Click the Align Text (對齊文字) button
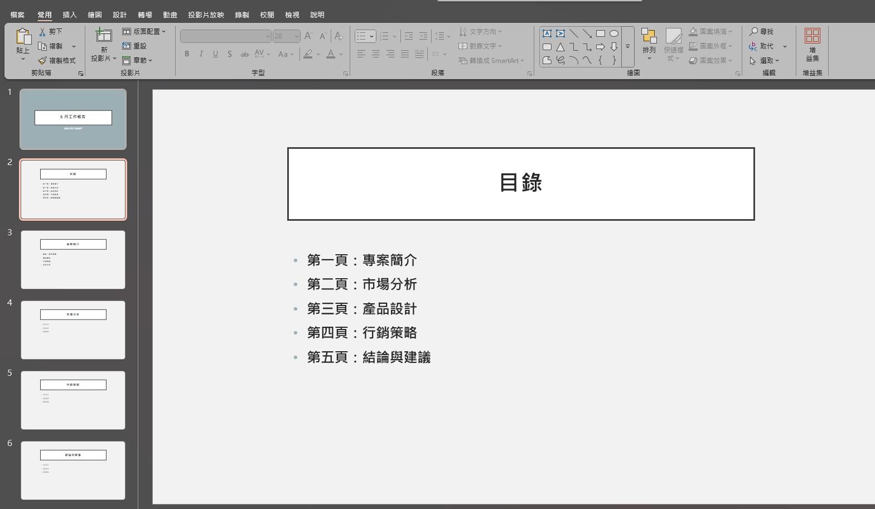Image resolution: width=875 pixels, height=509 pixels. point(480,46)
